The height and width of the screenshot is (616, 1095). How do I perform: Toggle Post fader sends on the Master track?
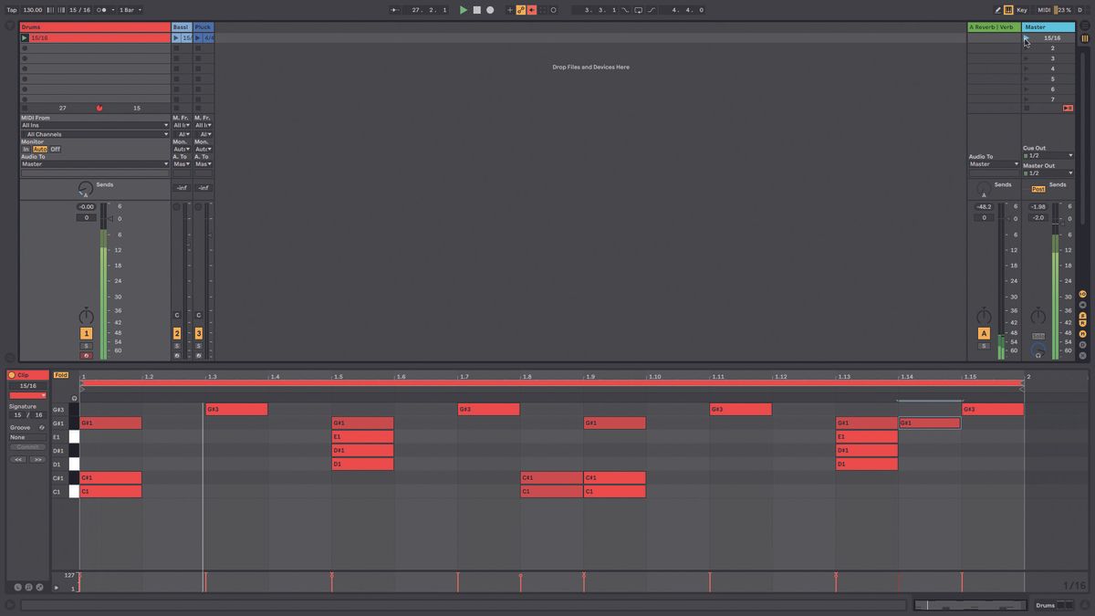coord(1039,187)
